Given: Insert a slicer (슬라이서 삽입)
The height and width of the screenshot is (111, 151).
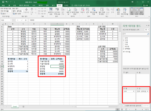Looking at the screenshot, I should pos(51,11).
